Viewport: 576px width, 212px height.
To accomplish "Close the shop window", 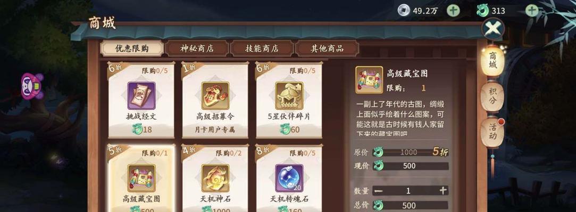I will coord(492,29).
